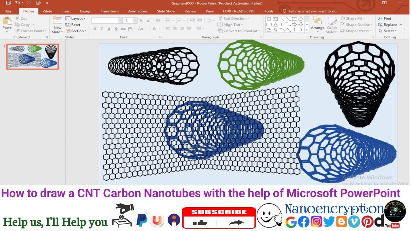Click the Copy icon
The height and width of the screenshot is (231, 411).
coord(17,25)
